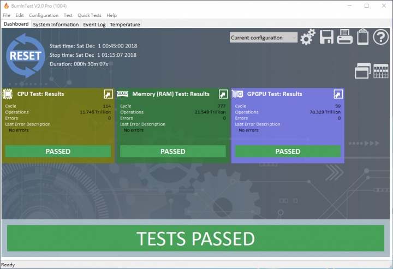Maximize the BurnInTest window
This screenshot has height=269, width=393.
tap(366, 6)
